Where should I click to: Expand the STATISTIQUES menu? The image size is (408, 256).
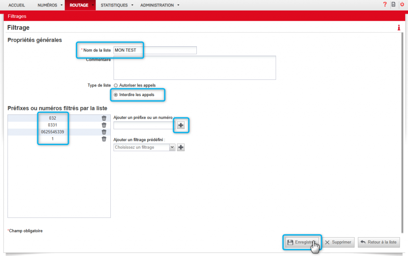(x=116, y=5)
